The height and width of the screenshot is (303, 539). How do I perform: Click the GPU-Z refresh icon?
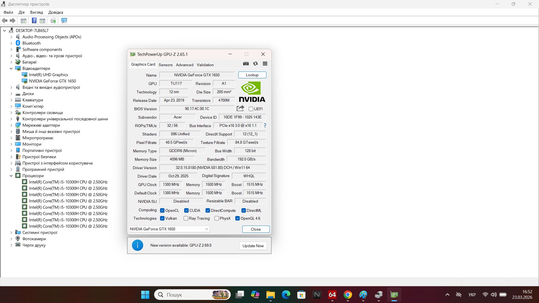[255, 64]
